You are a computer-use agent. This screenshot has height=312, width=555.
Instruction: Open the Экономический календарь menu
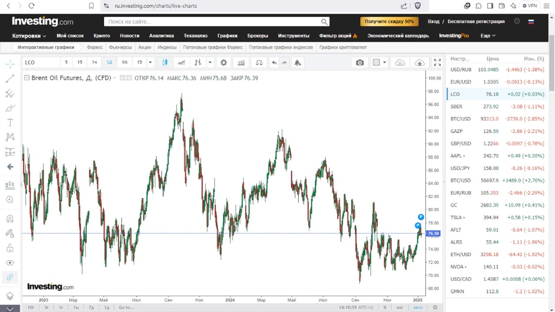tap(398, 36)
